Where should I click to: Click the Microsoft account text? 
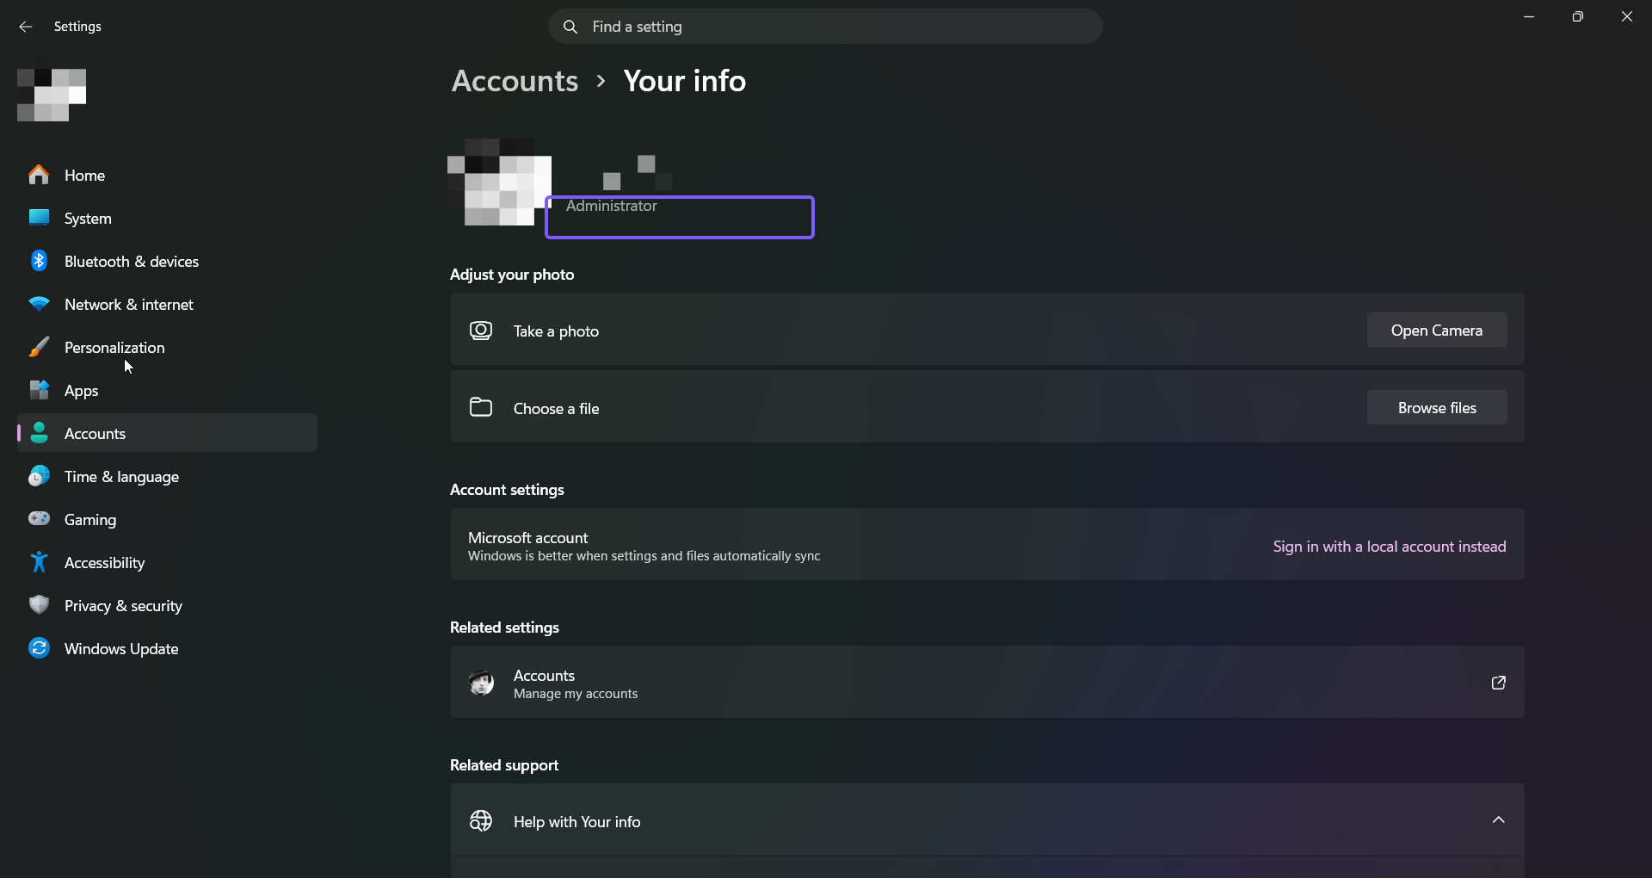pyautogui.click(x=527, y=538)
